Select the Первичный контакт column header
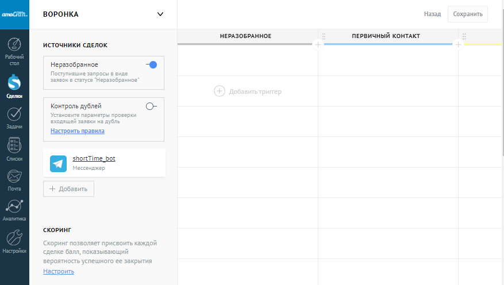This screenshot has width=504, height=285. tap(386, 36)
